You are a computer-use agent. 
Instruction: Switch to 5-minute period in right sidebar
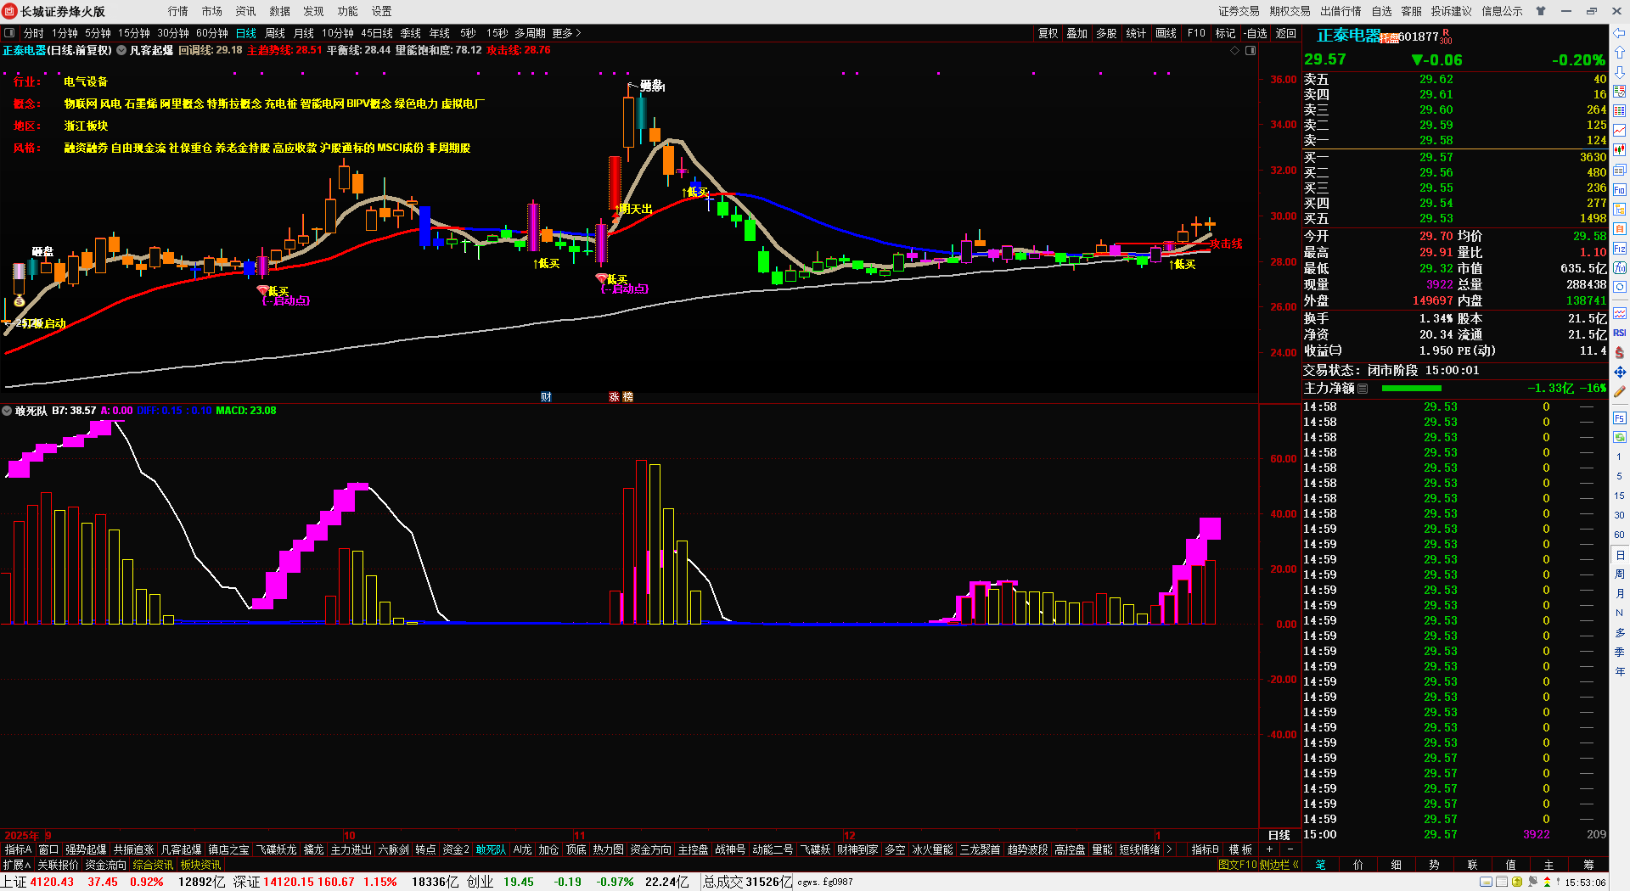[x=1619, y=476]
